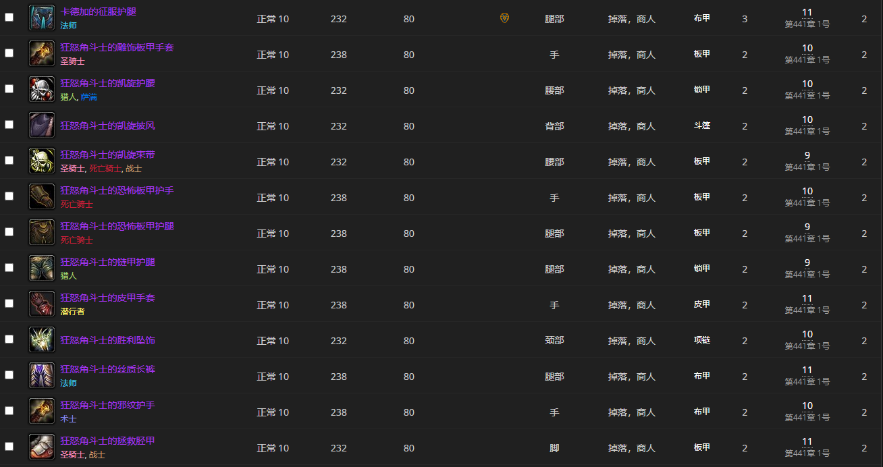Click the 板甲 type in 雕饰板甲手套 row
Image resolution: width=883 pixels, height=467 pixels.
pyautogui.click(x=702, y=54)
